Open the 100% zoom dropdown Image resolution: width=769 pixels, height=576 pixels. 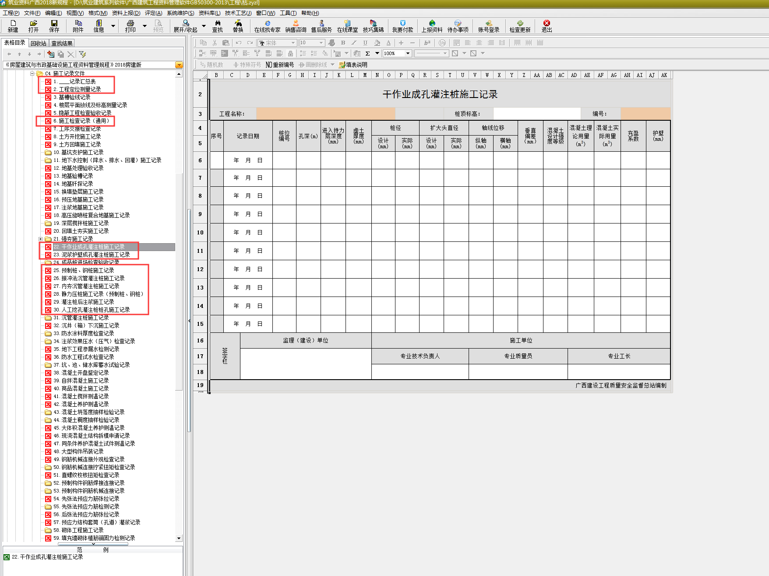[408, 53]
